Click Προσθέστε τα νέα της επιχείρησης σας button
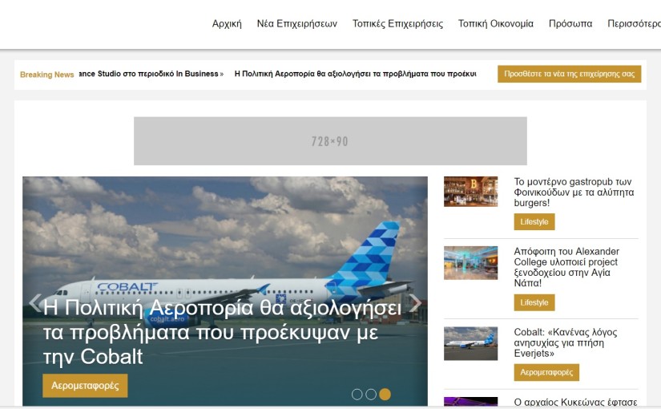661x409 pixels. pos(569,74)
